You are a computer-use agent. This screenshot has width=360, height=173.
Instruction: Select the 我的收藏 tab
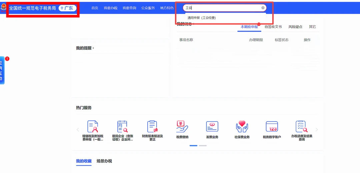[84, 161]
